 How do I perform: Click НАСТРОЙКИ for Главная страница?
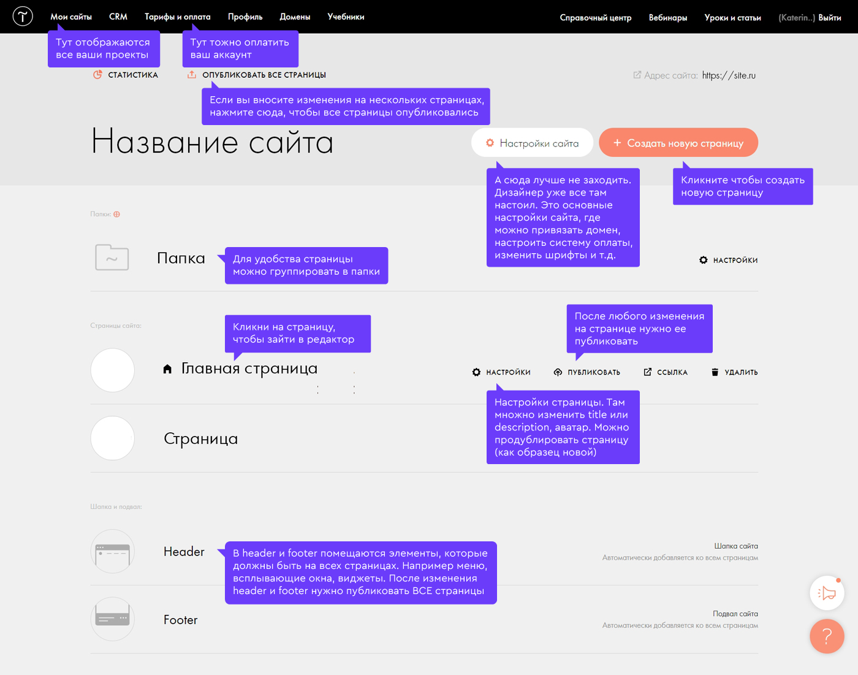[x=509, y=372]
